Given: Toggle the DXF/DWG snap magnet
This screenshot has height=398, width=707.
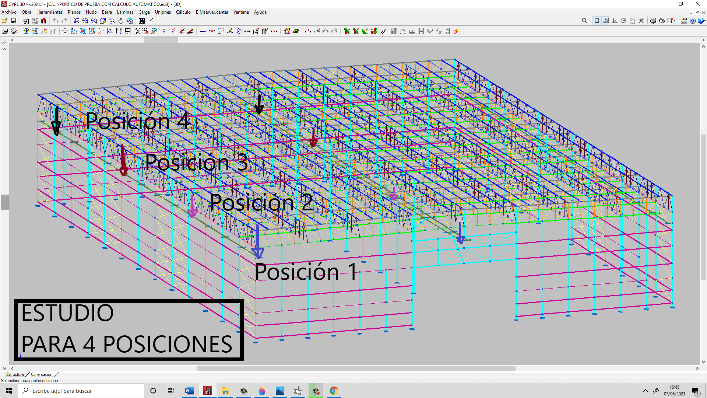Looking at the screenshot, I should pos(43,21).
